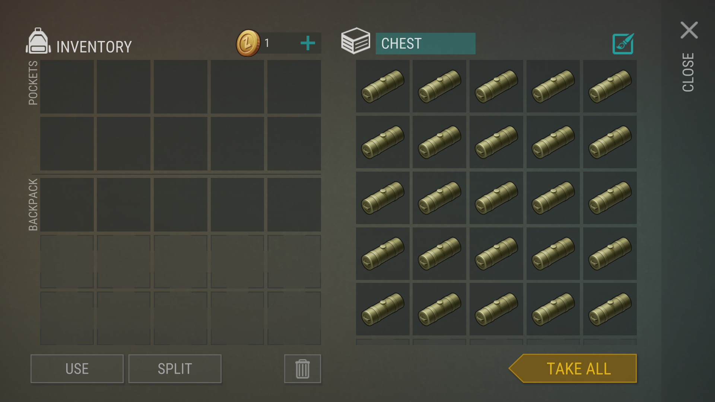Select the first empty pocket slot
715x402 pixels.
[67, 87]
